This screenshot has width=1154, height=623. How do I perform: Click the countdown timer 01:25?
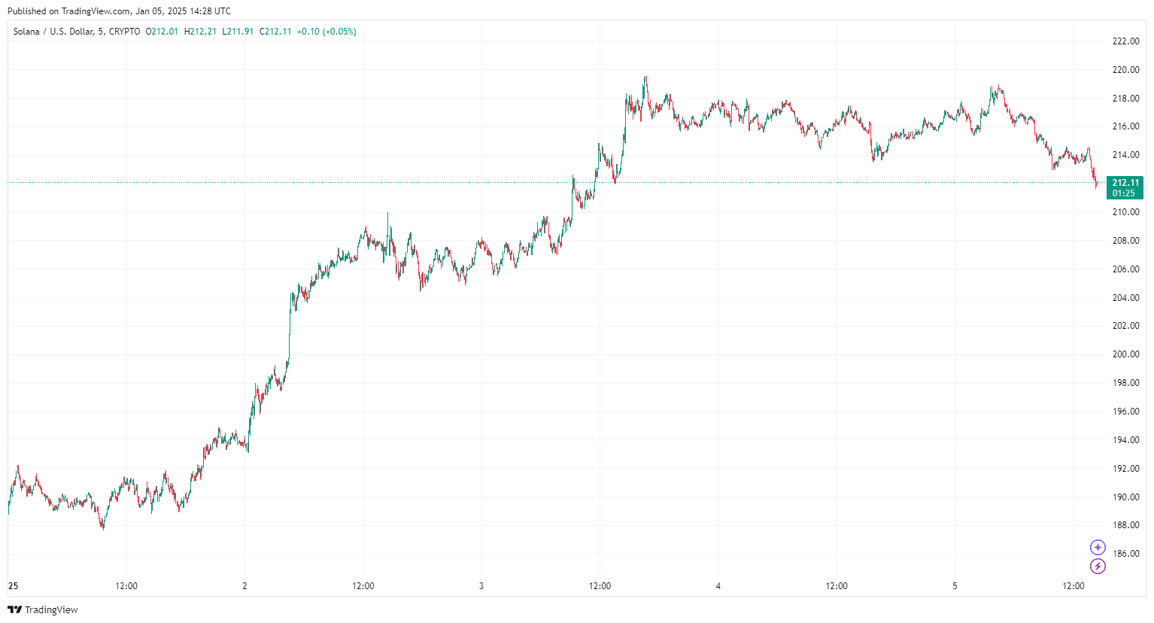[1124, 193]
